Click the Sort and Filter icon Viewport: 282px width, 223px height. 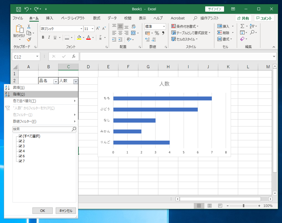click(252, 26)
